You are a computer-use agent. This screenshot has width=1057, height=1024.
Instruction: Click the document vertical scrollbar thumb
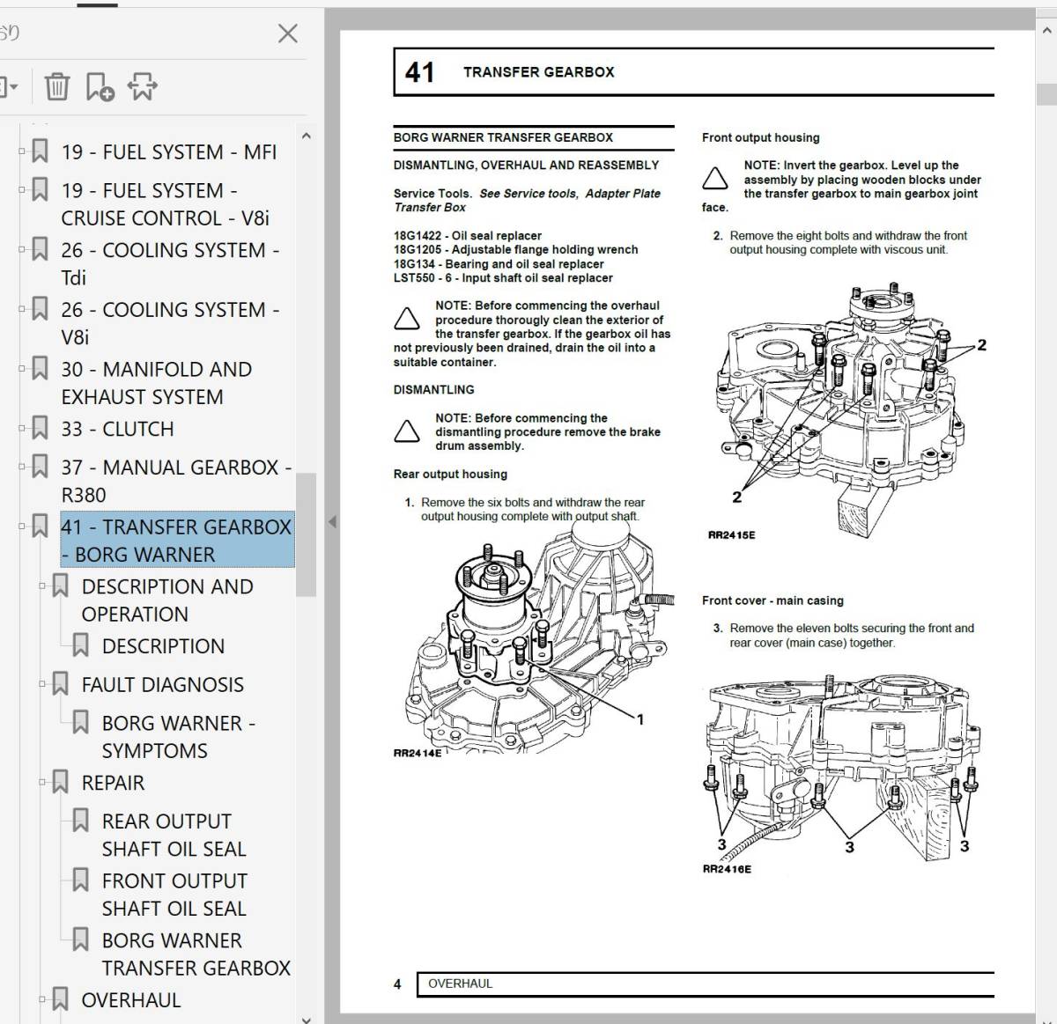1046,94
